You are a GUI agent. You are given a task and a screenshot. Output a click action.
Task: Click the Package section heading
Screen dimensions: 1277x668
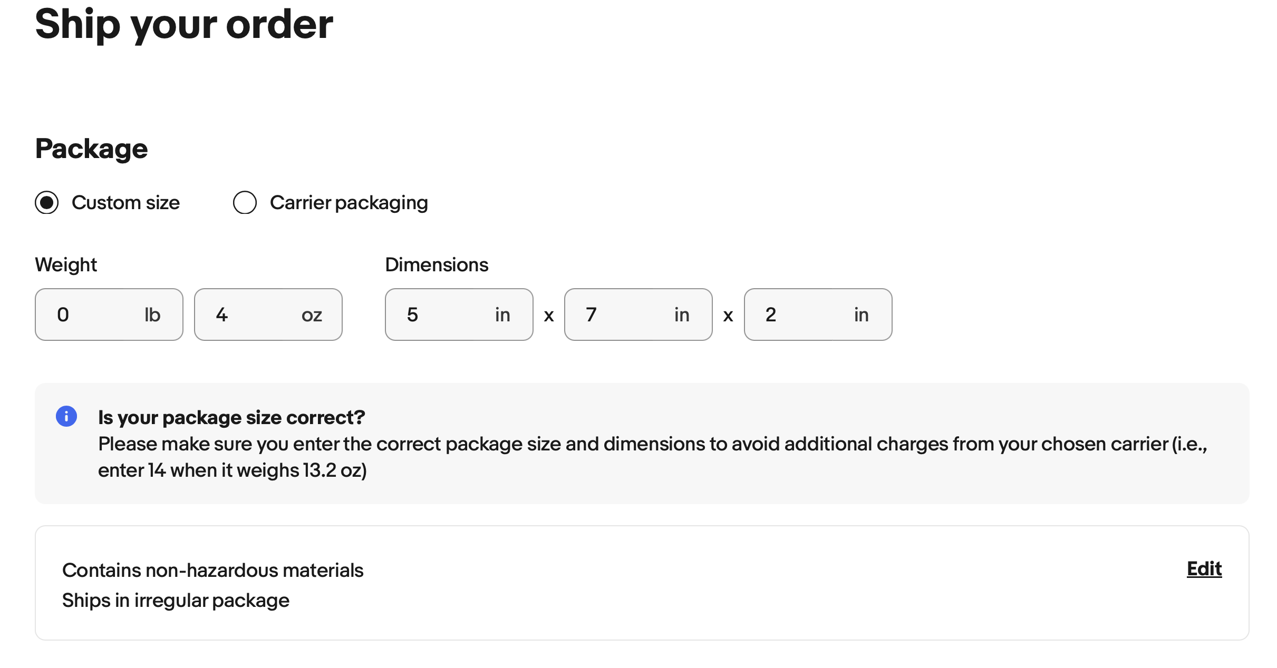(91, 149)
